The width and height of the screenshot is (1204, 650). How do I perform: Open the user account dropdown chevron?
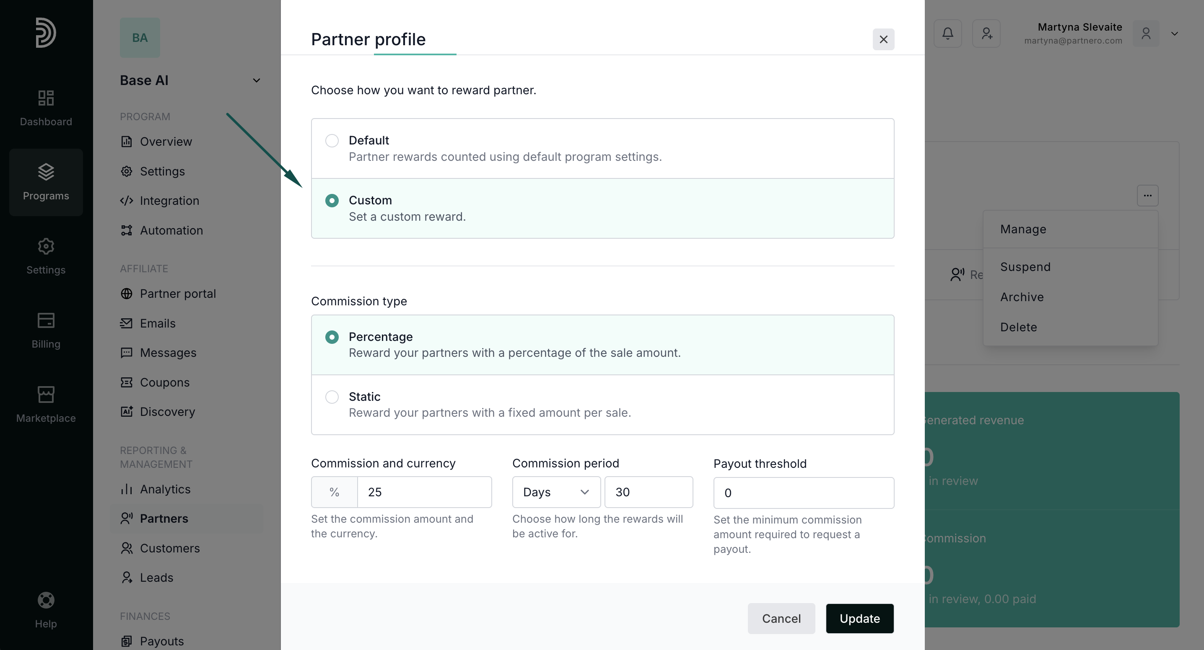click(x=1174, y=34)
